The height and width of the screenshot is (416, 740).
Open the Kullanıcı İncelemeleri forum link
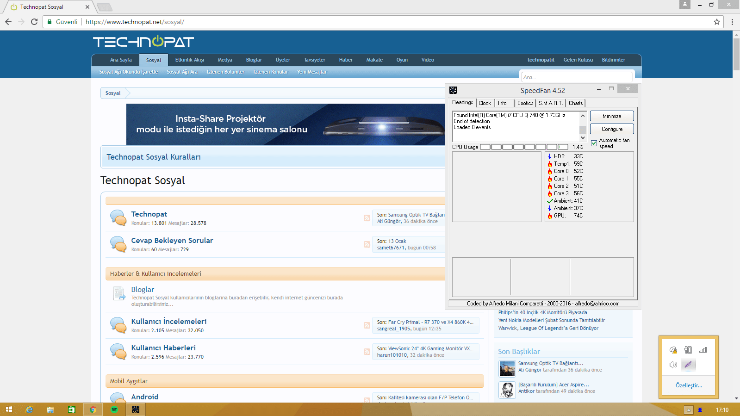169,321
